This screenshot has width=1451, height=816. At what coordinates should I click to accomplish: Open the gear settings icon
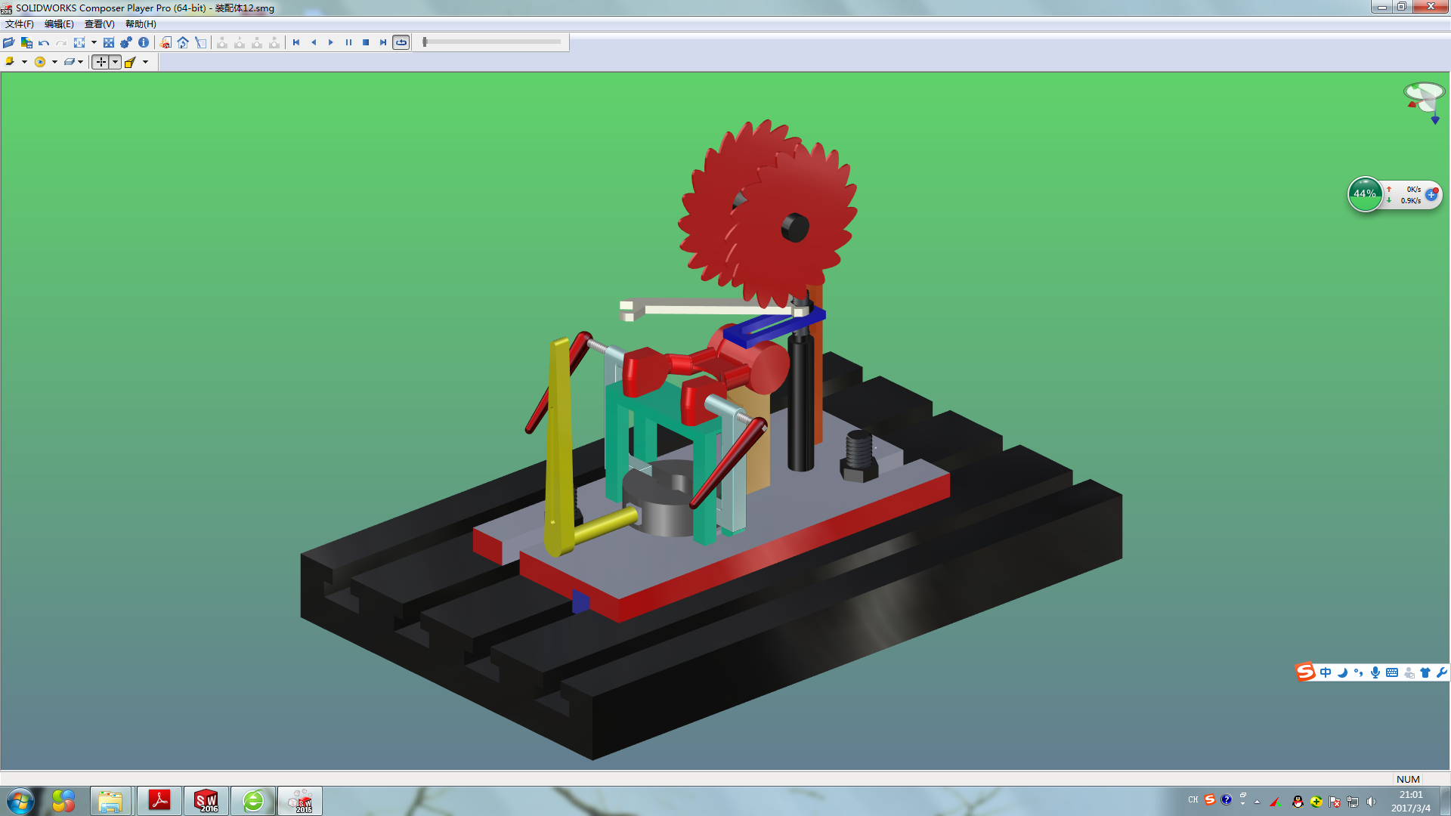pyautogui.click(x=125, y=42)
